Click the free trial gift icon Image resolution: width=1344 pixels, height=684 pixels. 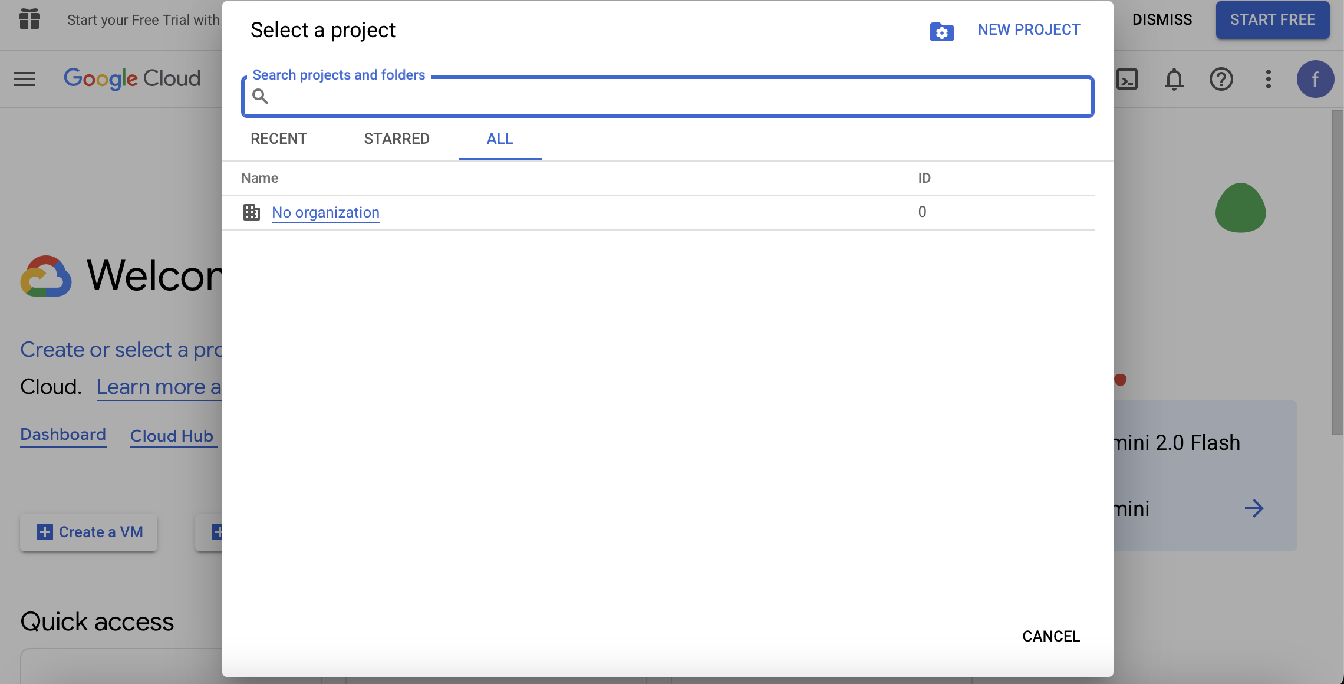pos(29,19)
